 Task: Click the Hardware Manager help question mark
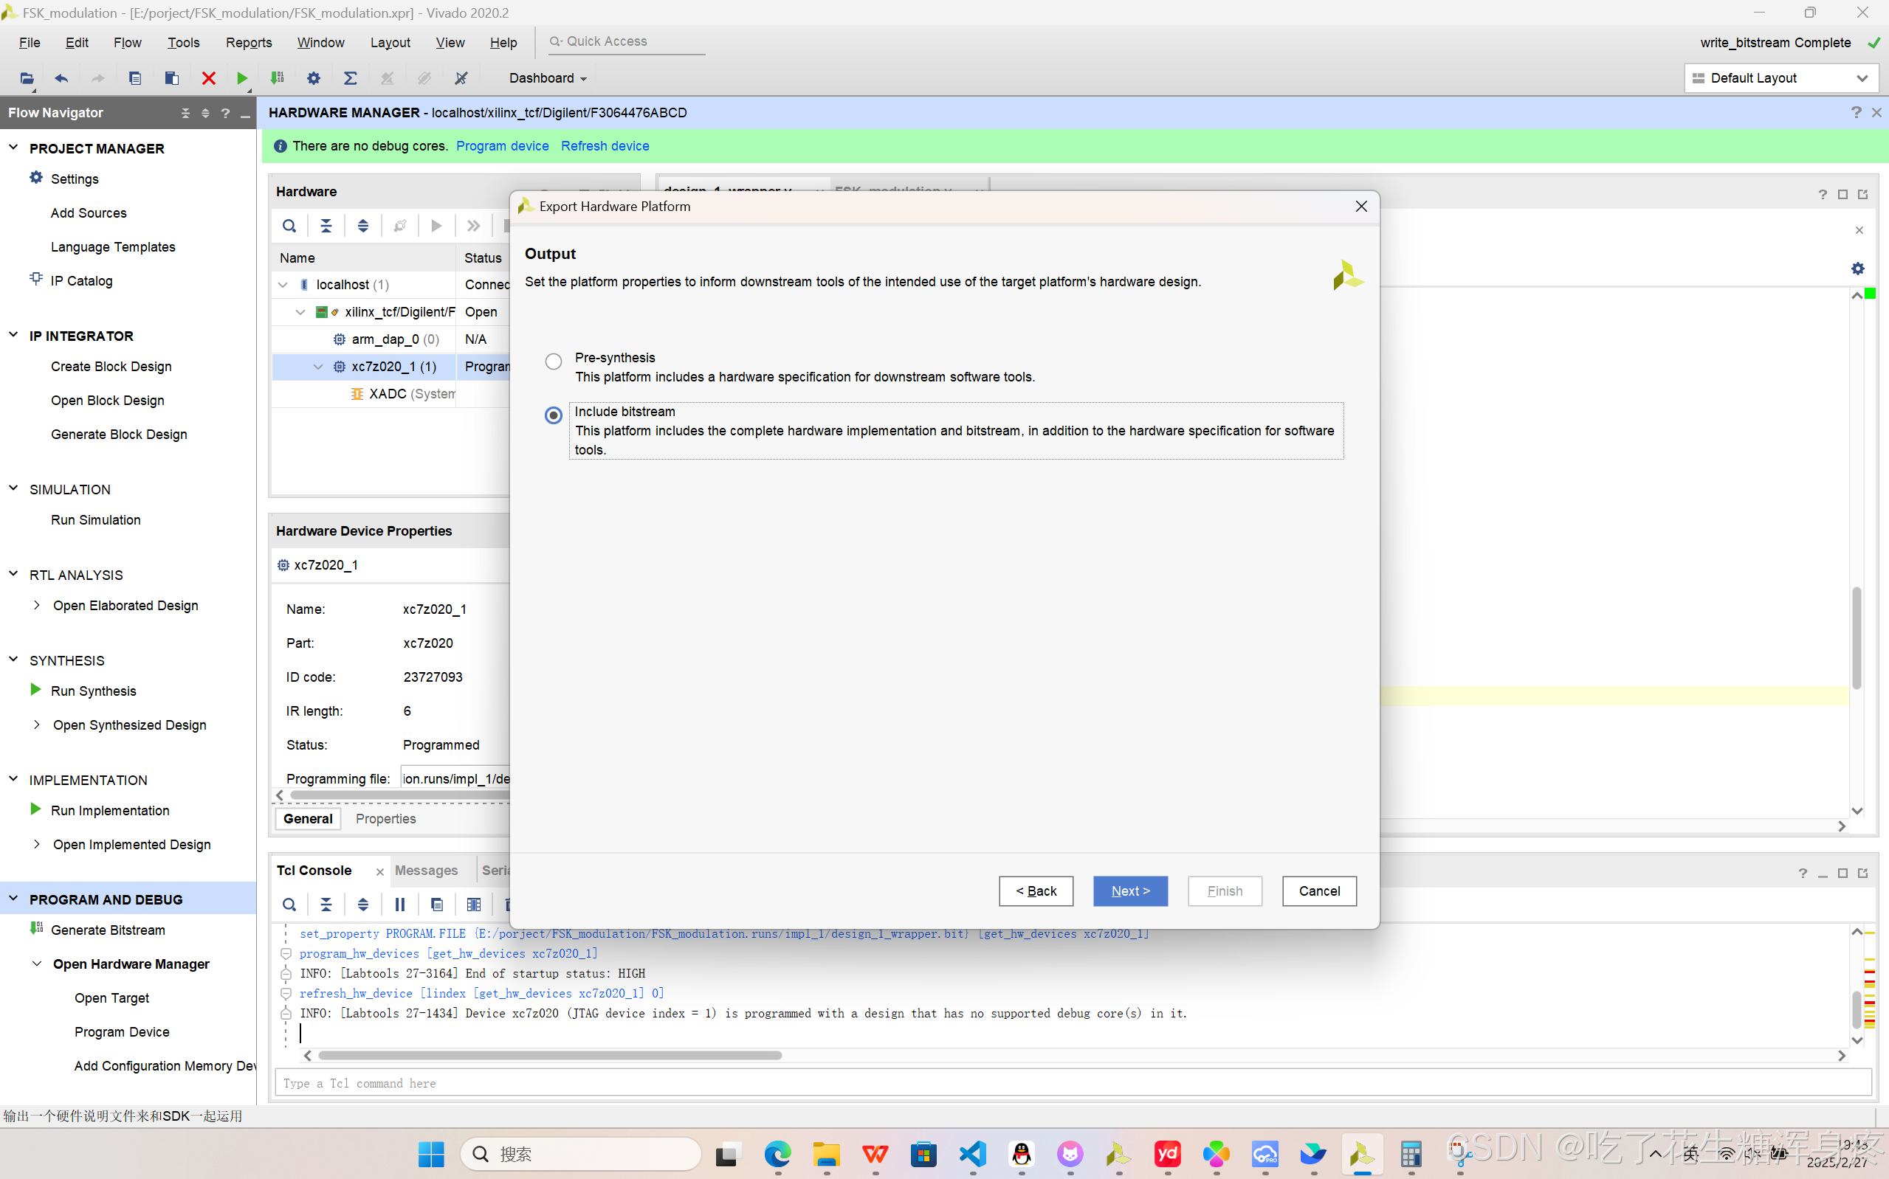[1857, 113]
